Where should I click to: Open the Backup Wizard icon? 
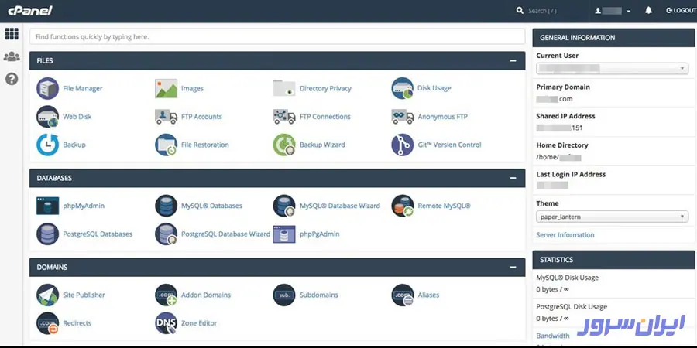click(284, 145)
